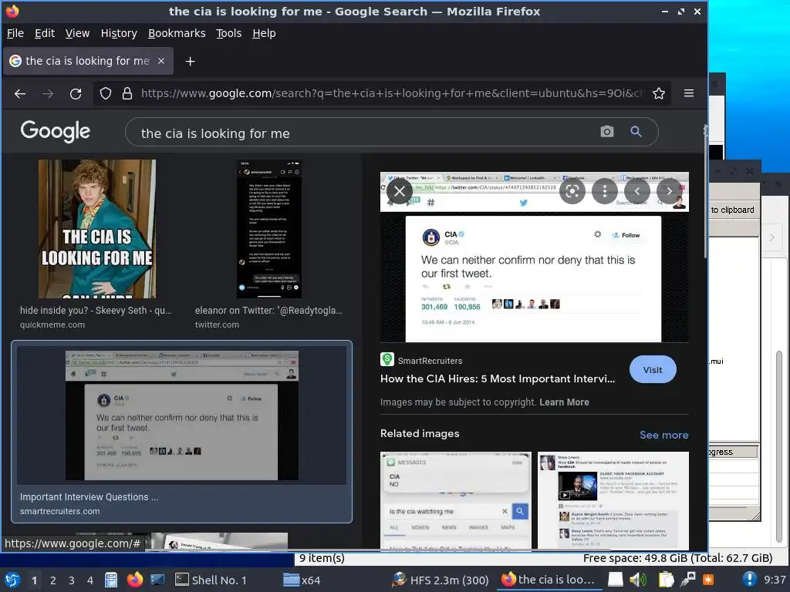Search by image using camera icon
This screenshot has width=790, height=592.
pos(607,132)
